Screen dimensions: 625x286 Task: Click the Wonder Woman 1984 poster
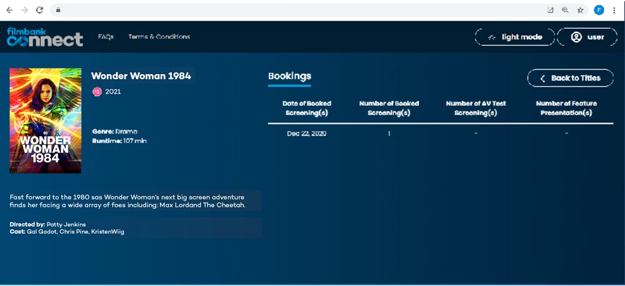click(x=46, y=120)
